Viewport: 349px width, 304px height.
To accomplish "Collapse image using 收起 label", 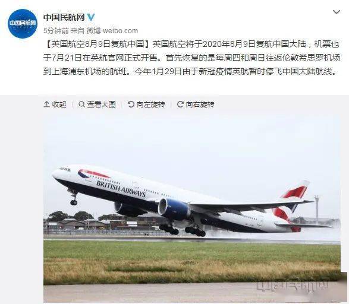I will tap(59, 104).
